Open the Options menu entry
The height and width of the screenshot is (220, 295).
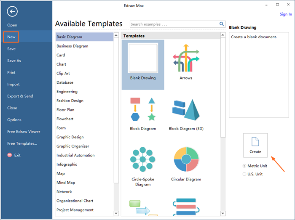(14, 120)
